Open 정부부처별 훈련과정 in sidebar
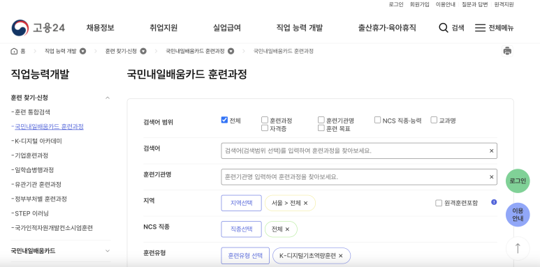The image size is (540, 267). tap(41, 199)
